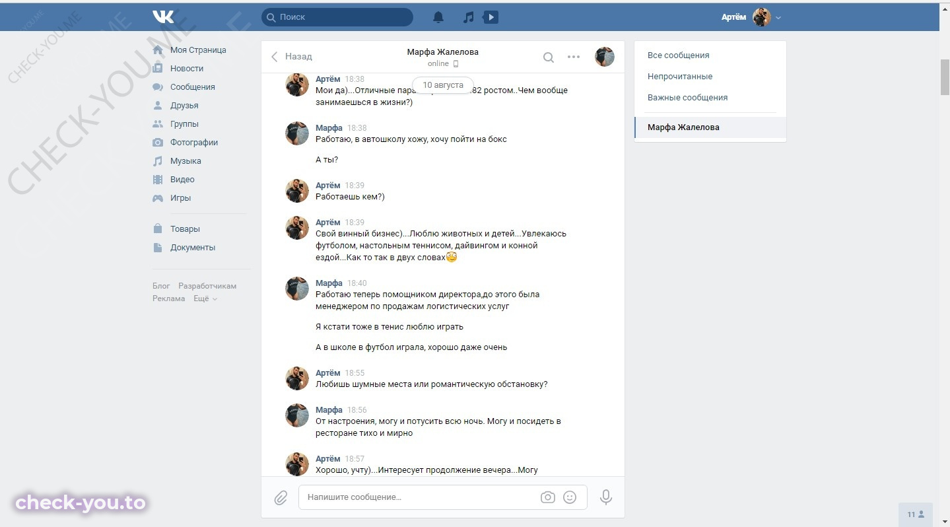The image size is (950, 527).
Task: Open Новости in the sidebar
Action: click(x=187, y=69)
